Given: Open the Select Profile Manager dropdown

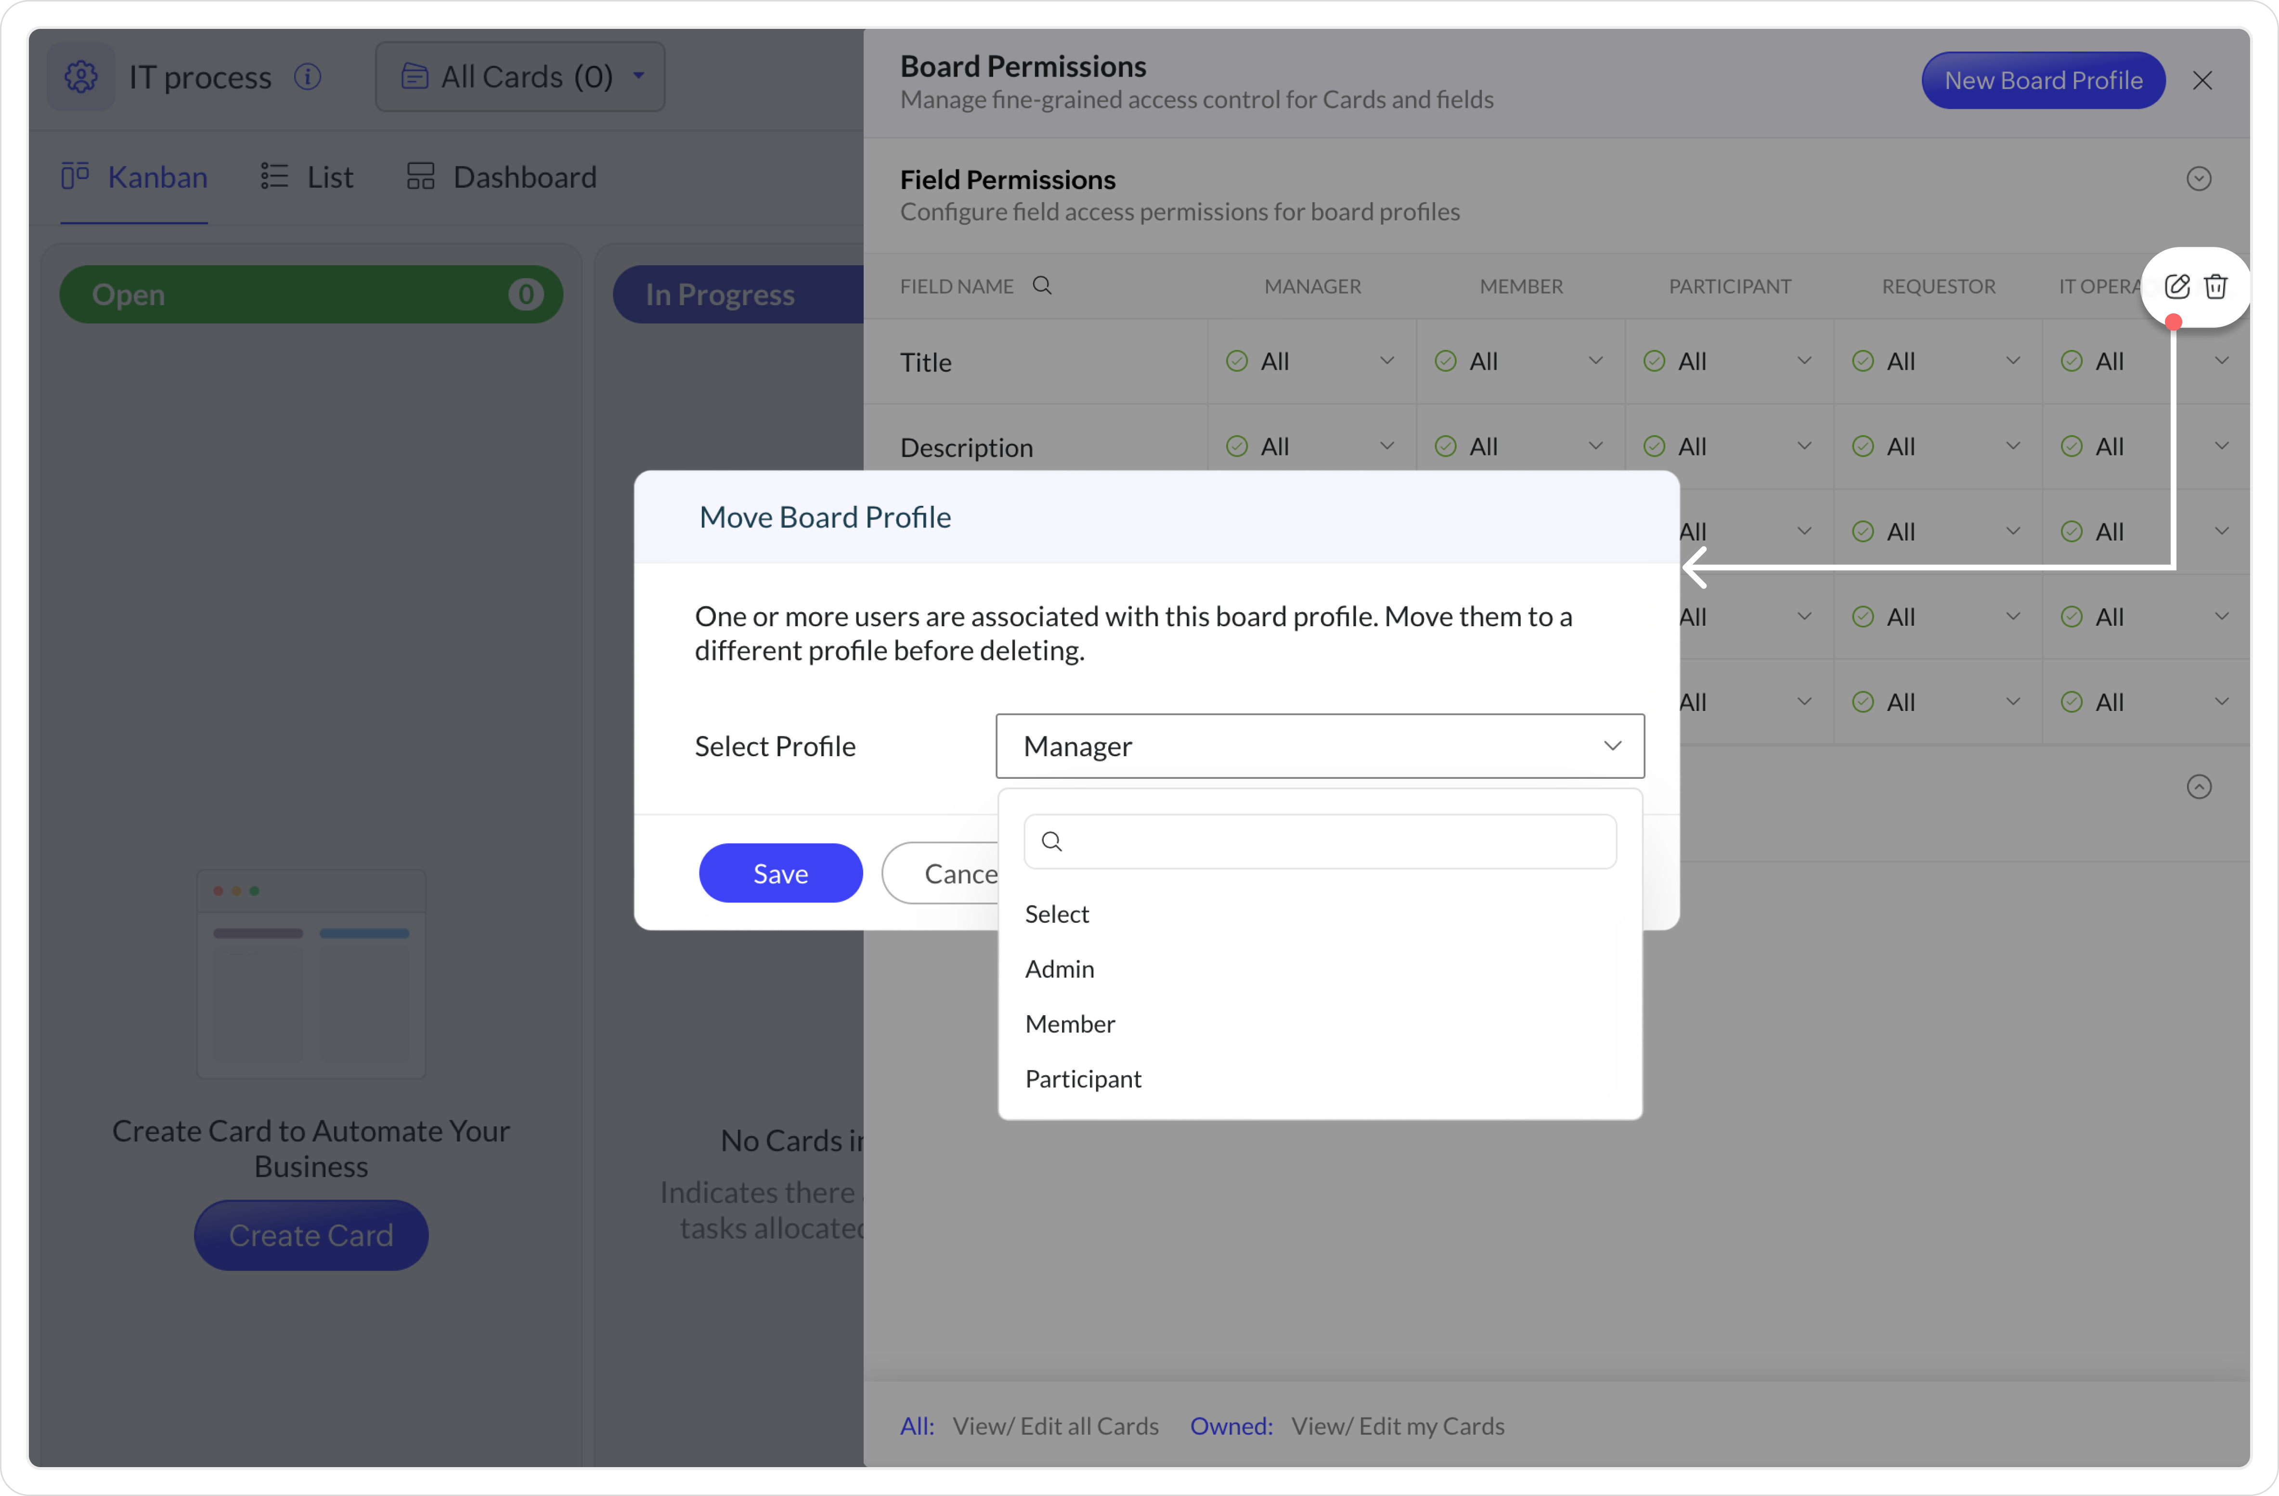Looking at the screenshot, I should click(x=1320, y=746).
